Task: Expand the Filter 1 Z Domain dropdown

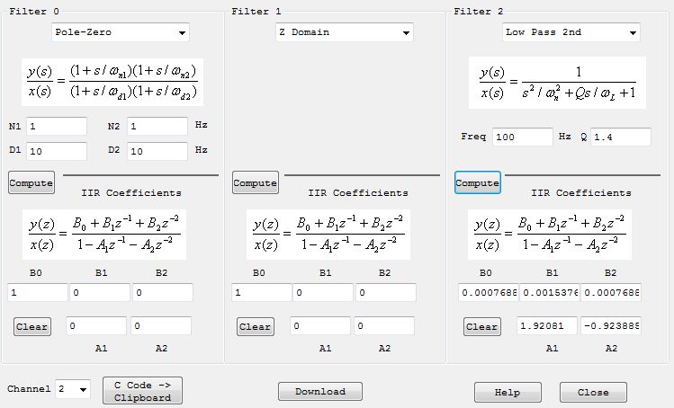Action: [345, 32]
